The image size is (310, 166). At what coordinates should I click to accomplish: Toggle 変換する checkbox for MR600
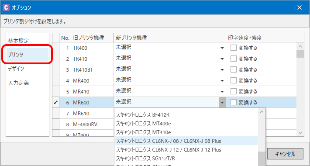point(234,102)
